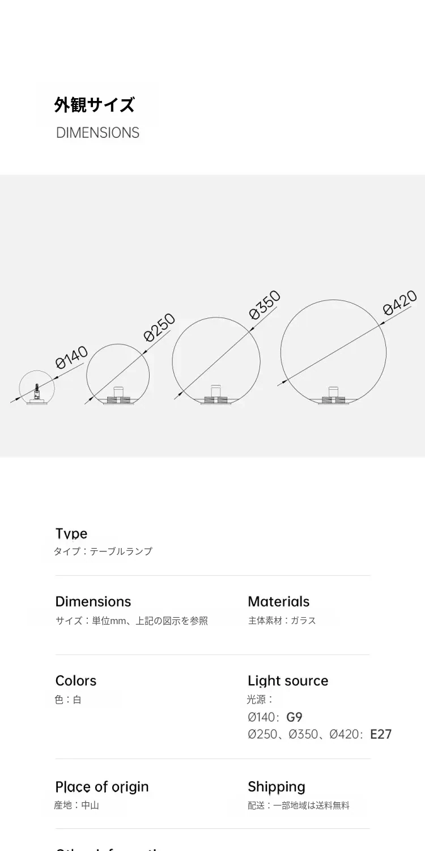Viewport: 425px width, 851px height.
Task: Click the DIMENSIONS subtitle text
Action: pyautogui.click(x=97, y=133)
